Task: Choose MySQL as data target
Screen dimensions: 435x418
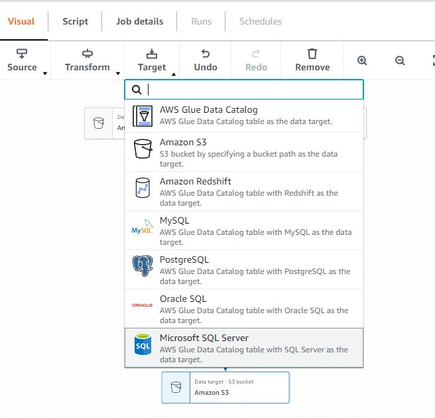Action: pyautogui.click(x=244, y=230)
